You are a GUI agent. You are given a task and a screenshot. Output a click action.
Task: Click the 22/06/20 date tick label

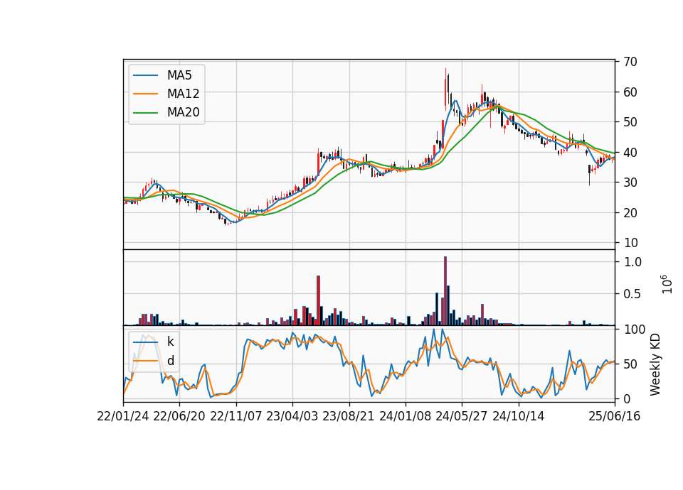[179, 416]
